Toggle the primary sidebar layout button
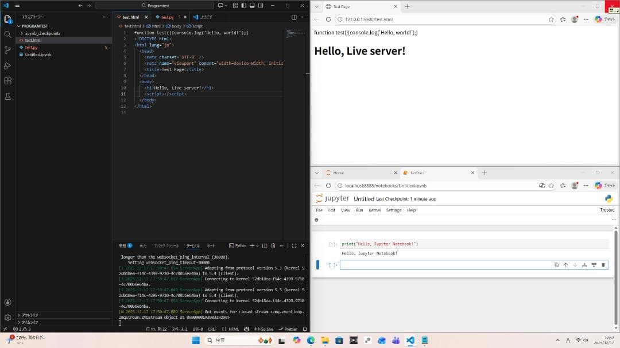The height and width of the screenshot is (348, 620). (x=243, y=5)
